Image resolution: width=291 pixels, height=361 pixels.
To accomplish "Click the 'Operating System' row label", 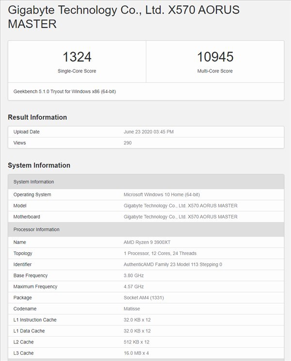I will 32,194.
